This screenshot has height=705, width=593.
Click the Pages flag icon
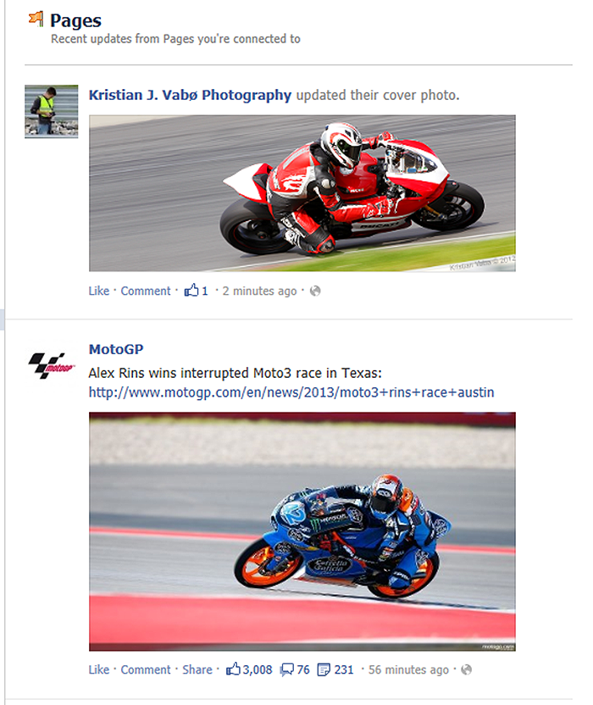[36, 19]
